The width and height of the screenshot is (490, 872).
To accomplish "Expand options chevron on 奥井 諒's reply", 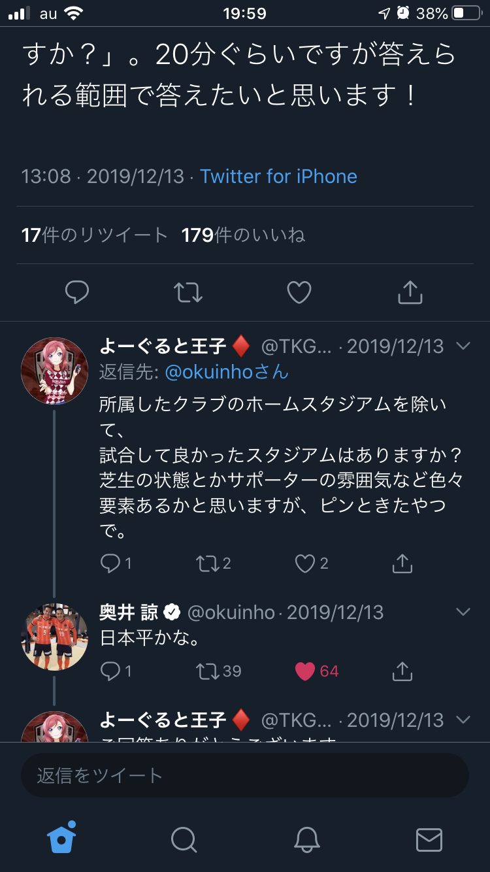I will [463, 612].
